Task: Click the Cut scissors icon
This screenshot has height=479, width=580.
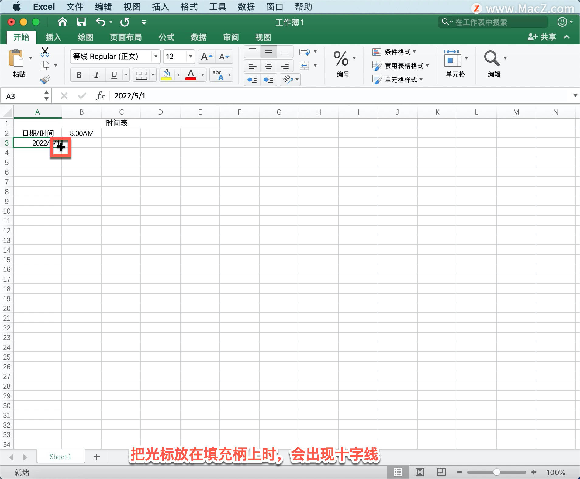Action: click(45, 52)
